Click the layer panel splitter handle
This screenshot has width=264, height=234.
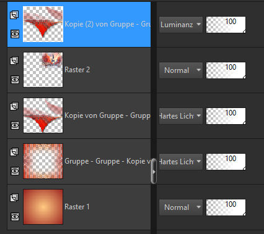pos(154,171)
